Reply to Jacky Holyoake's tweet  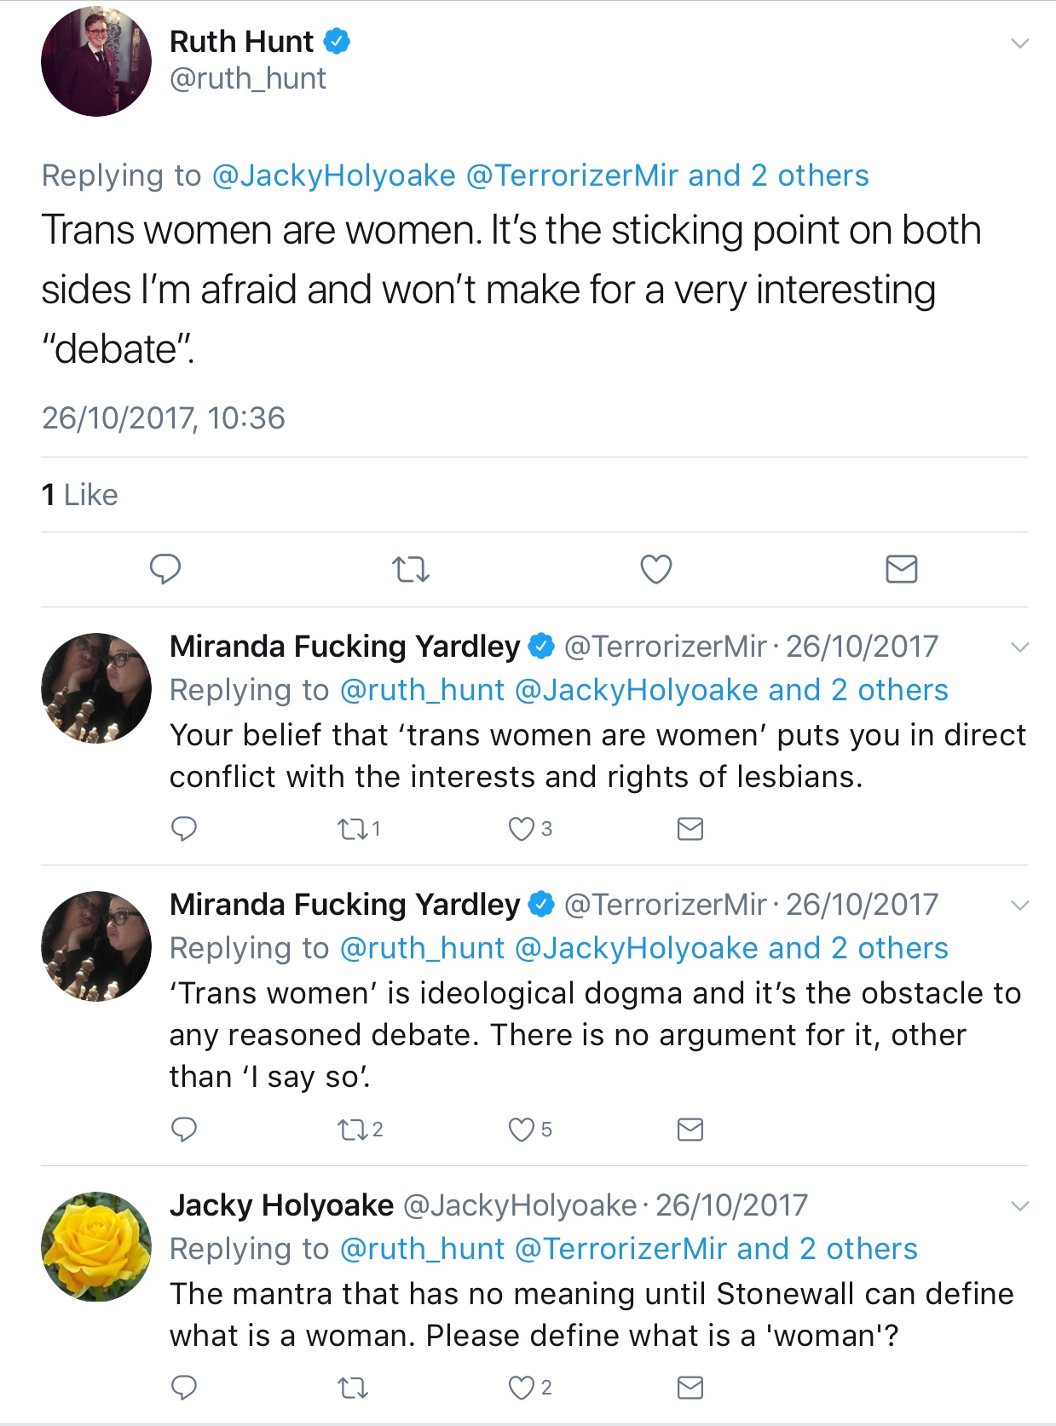click(184, 1388)
